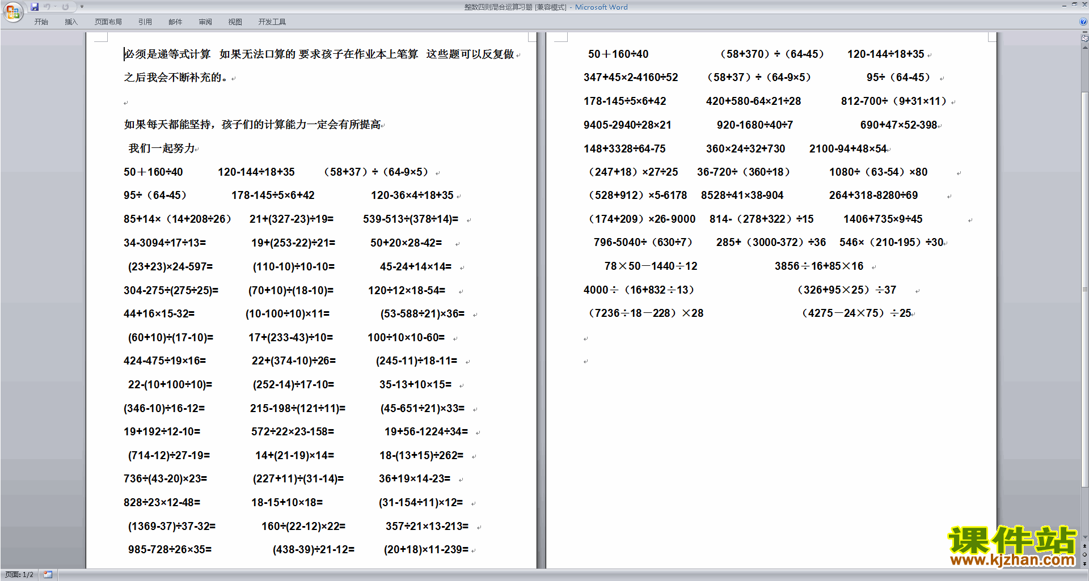Open Word Help question mark icon
The image size is (1089, 581).
1083,22
